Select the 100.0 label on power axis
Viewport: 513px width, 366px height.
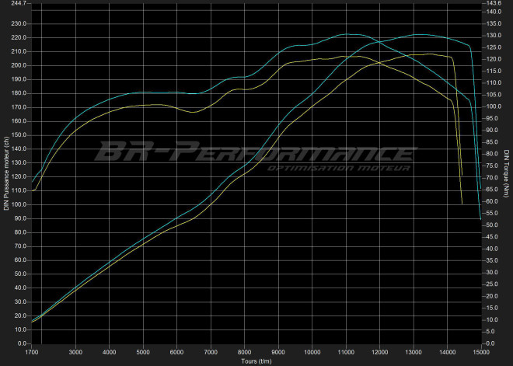[19, 204]
